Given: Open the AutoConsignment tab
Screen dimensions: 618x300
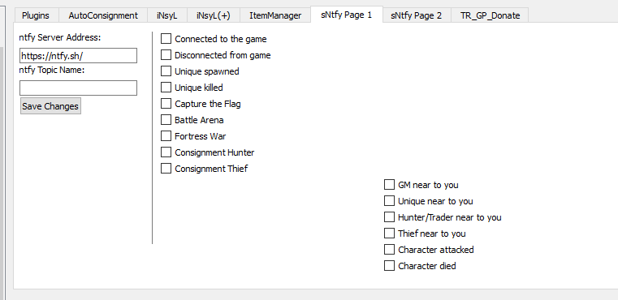Looking at the screenshot, I should coord(103,15).
